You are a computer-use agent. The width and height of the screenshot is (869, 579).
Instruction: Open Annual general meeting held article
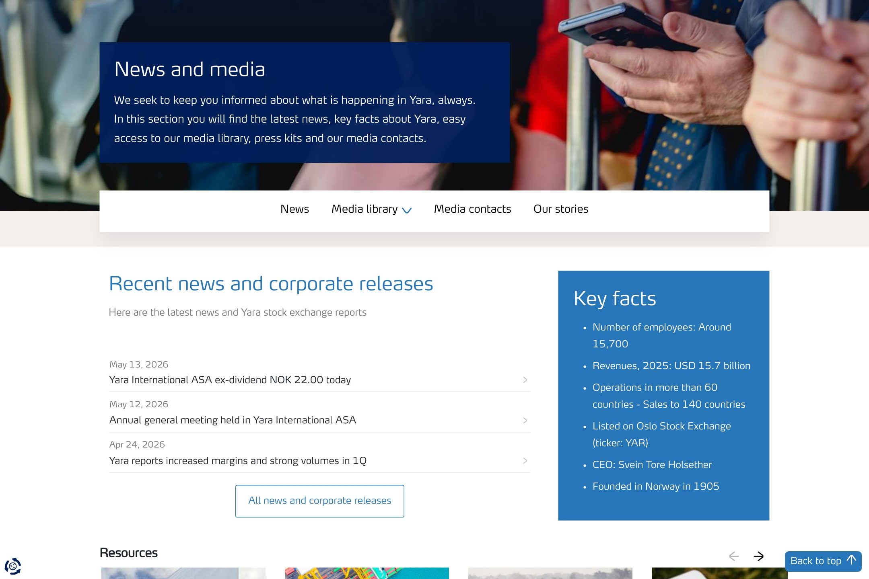233,420
